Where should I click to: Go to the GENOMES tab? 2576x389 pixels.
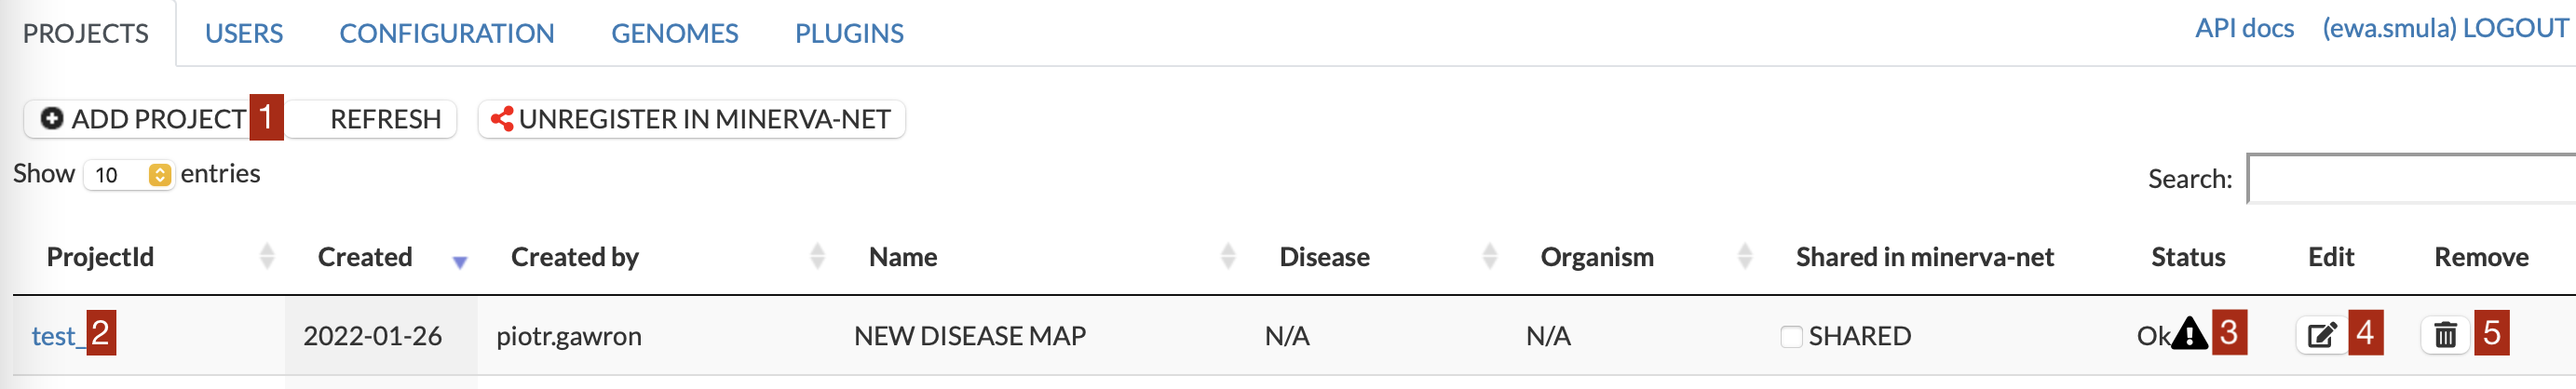[674, 34]
